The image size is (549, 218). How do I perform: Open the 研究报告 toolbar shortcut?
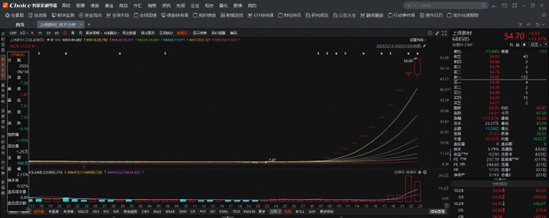(317, 15)
